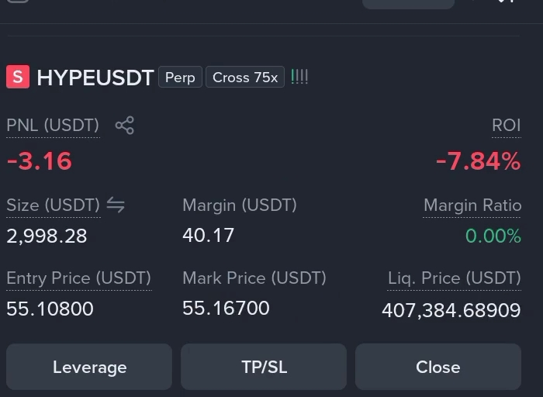Close the HYPEUSDT position
Image resolution: width=543 pixels, height=397 pixels.
tap(438, 367)
